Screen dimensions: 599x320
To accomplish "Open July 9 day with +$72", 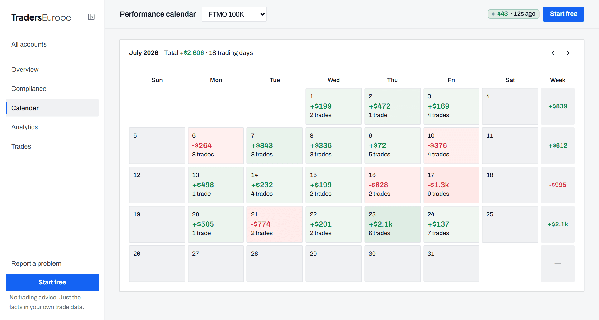I will (392, 146).
